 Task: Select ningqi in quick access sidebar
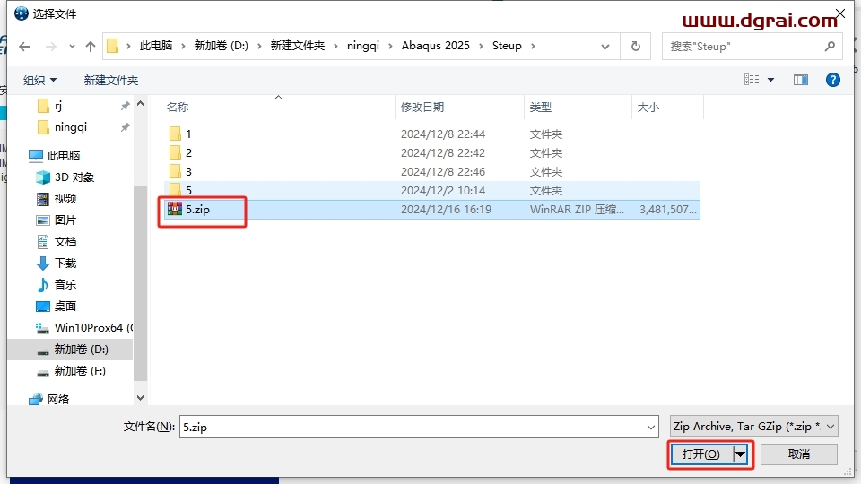[71, 127]
